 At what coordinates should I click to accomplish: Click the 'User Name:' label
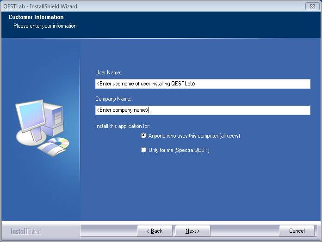click(x=108, y=73)
